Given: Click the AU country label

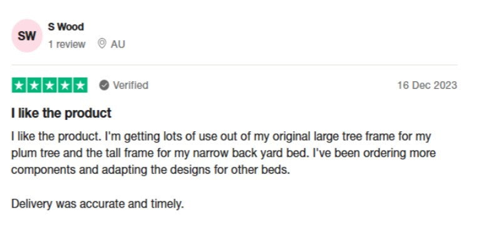Looking at the screenshot, I should (118, 44).
